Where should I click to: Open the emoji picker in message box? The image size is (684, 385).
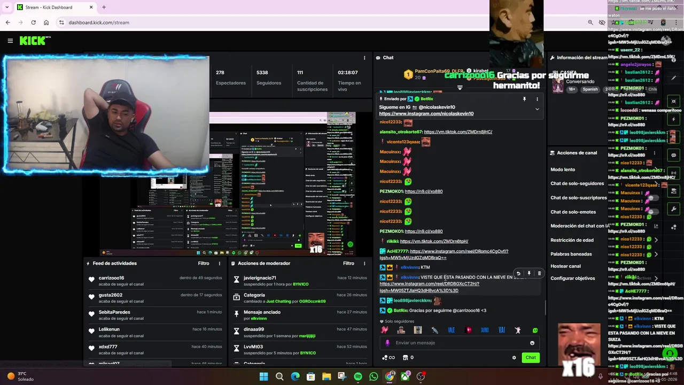point(532,343)
